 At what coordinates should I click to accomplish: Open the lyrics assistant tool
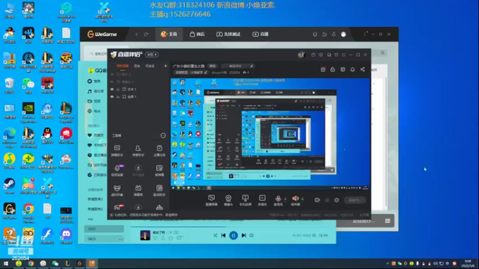159,190
